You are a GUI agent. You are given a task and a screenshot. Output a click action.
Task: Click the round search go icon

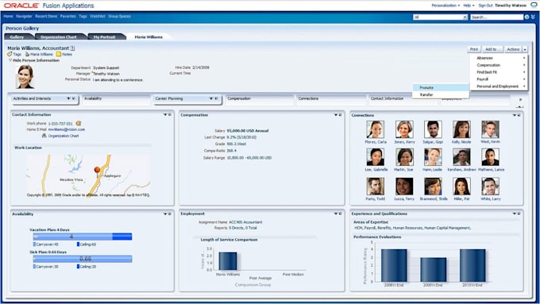click(526, 17)
